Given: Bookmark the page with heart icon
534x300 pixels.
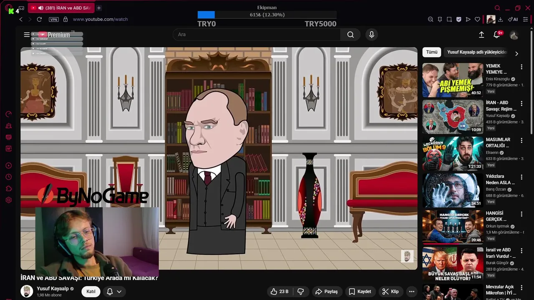Looking at the screenshot, I should (477, 19).
